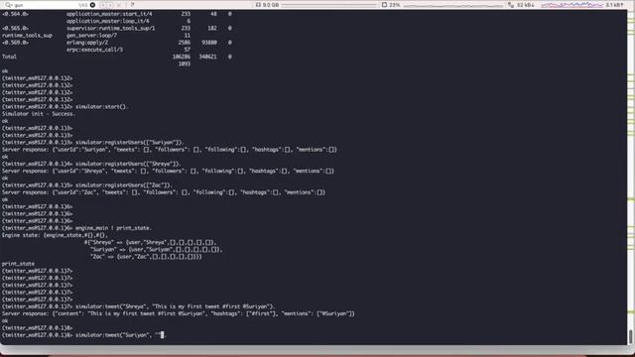Viewport: 635px width, 357px height.
Task: Click the "Simulator init - Success." output line
Action: 39,114
